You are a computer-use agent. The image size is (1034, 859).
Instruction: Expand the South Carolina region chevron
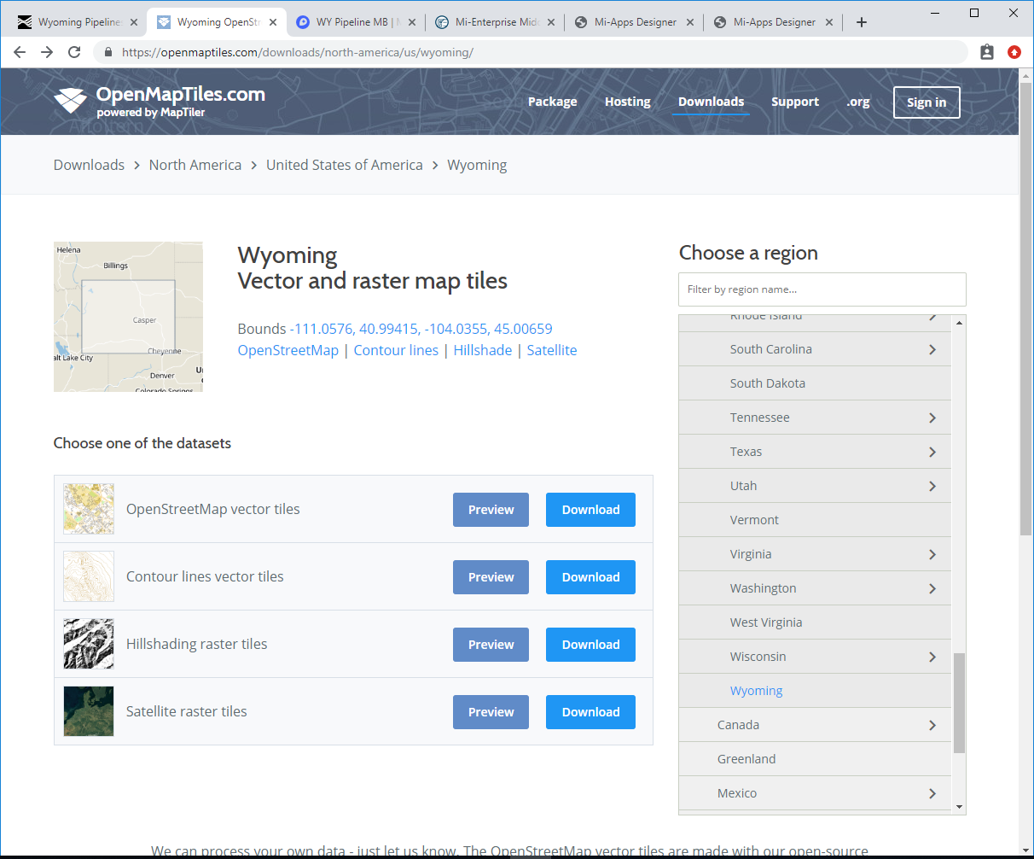(x=932, y=349)
